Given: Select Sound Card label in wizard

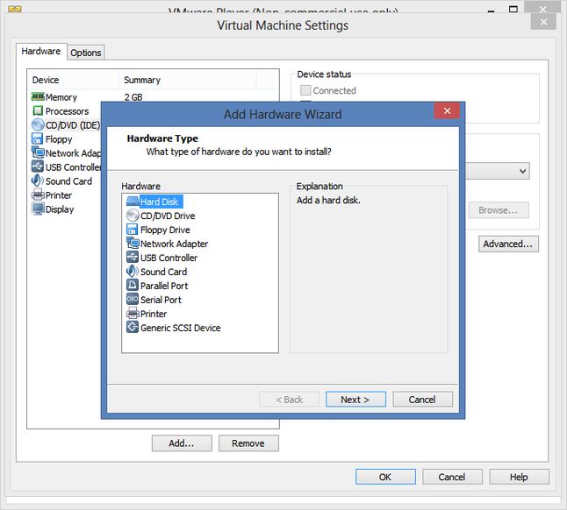Looking at the screenshot, I should coord(164,272).
